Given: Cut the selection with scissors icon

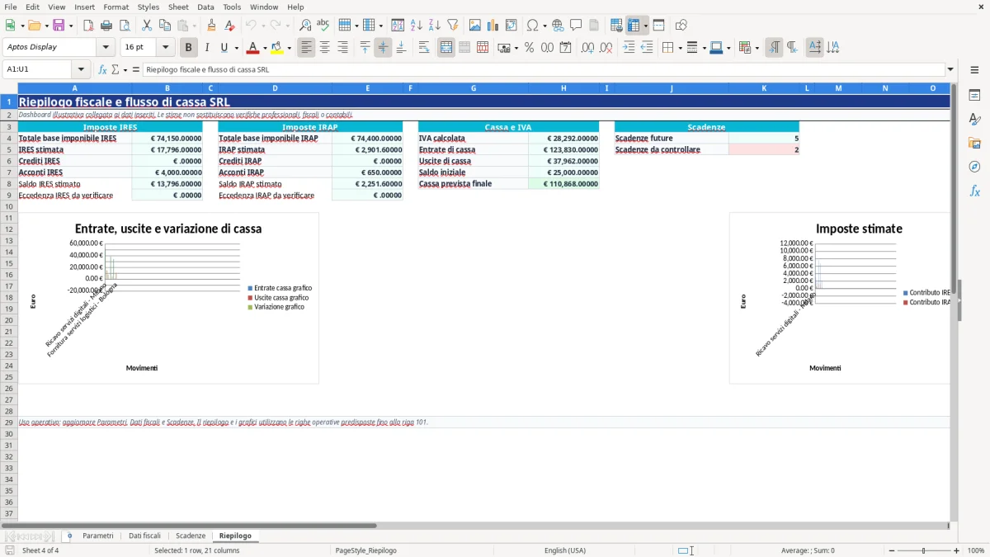Looking at the screenshot, I should tap(147, 26).
